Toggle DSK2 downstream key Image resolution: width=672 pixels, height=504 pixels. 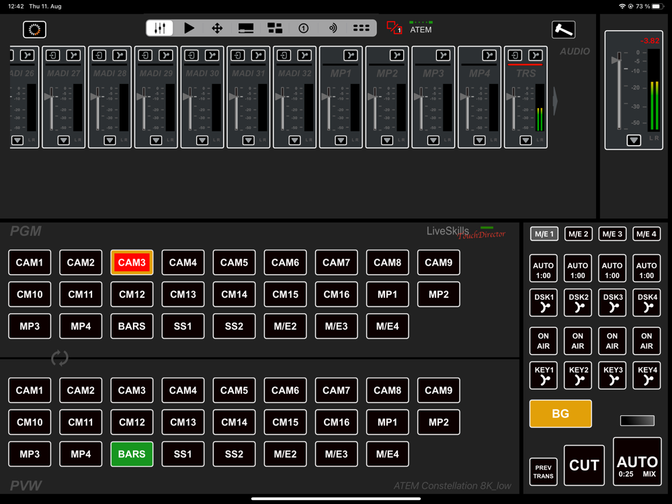click(578, 302)
